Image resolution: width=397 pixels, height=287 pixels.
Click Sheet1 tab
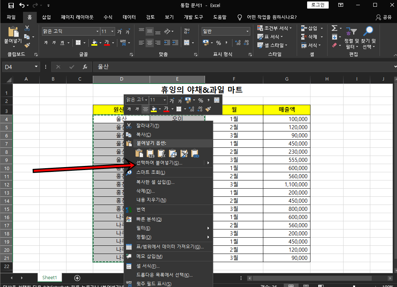pos(50,278)
